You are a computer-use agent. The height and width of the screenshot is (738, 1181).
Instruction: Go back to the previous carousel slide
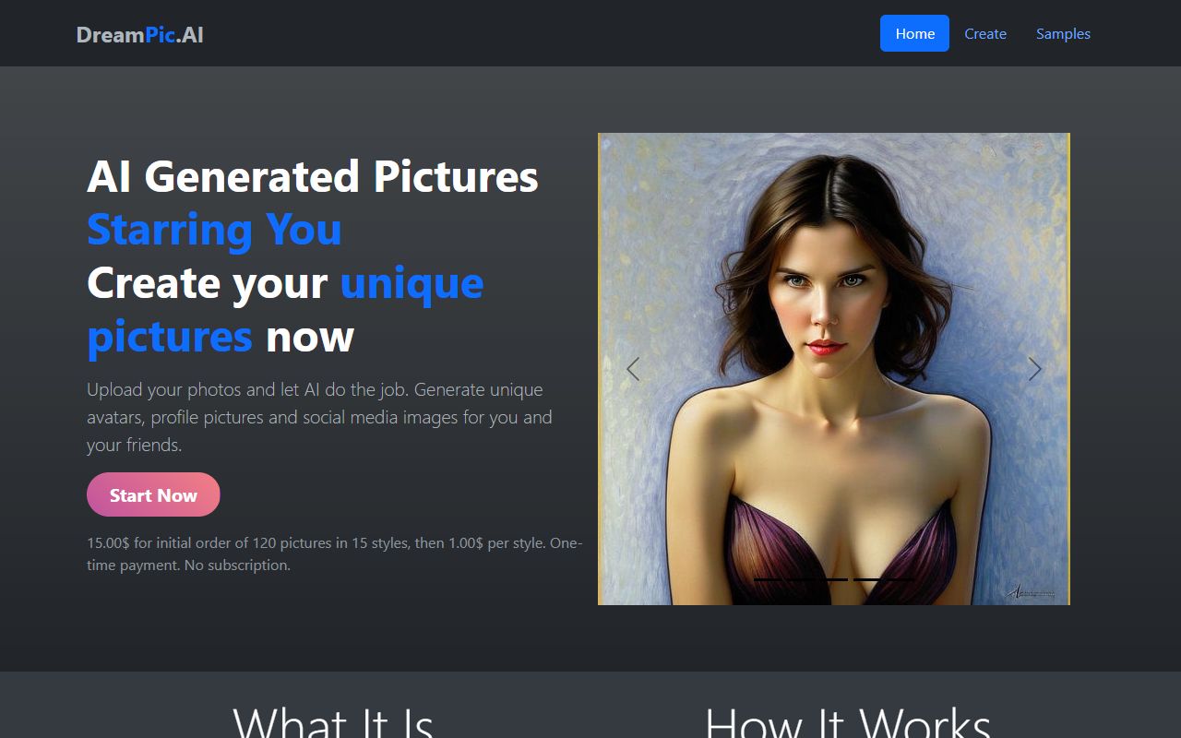(633, 369)
